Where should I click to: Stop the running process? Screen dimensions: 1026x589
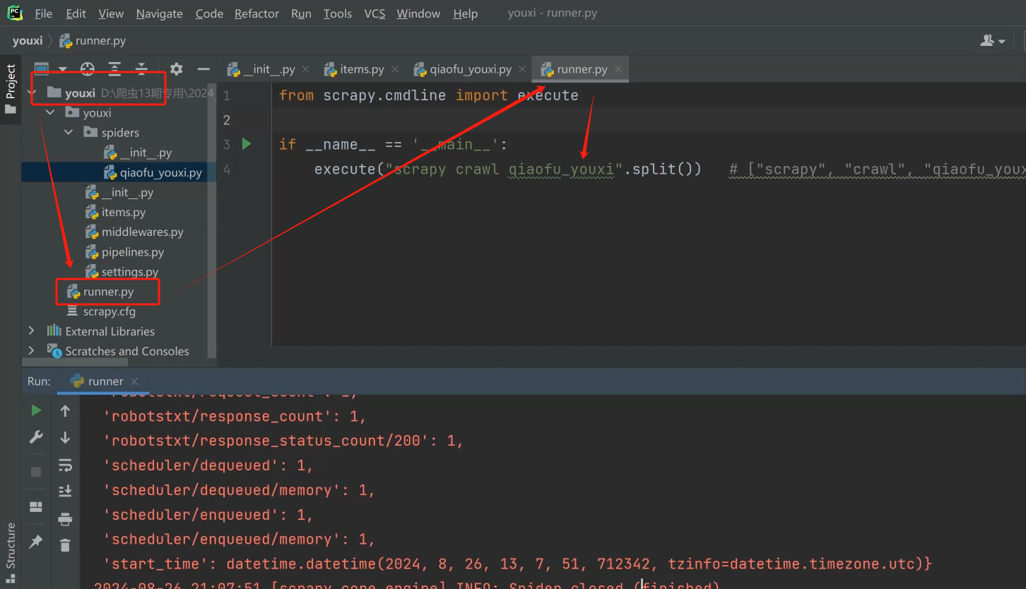[x=36, y=471]
